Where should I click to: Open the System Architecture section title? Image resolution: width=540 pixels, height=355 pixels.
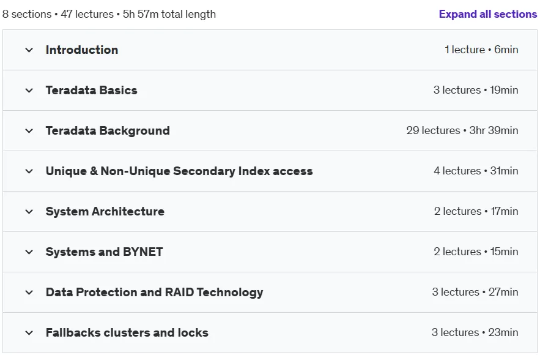point(105,211)
